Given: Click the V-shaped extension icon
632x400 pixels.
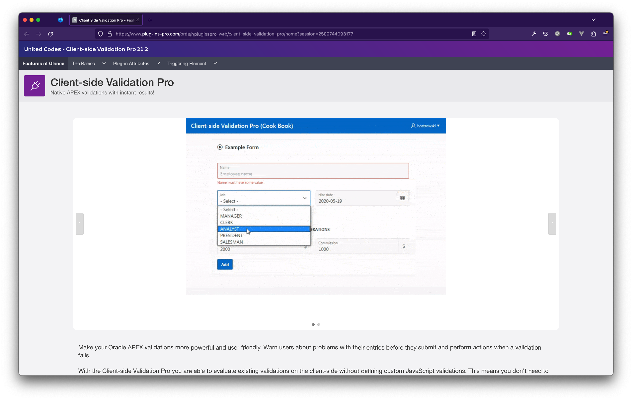Looking at the screenshot, I should click(582, 34).
